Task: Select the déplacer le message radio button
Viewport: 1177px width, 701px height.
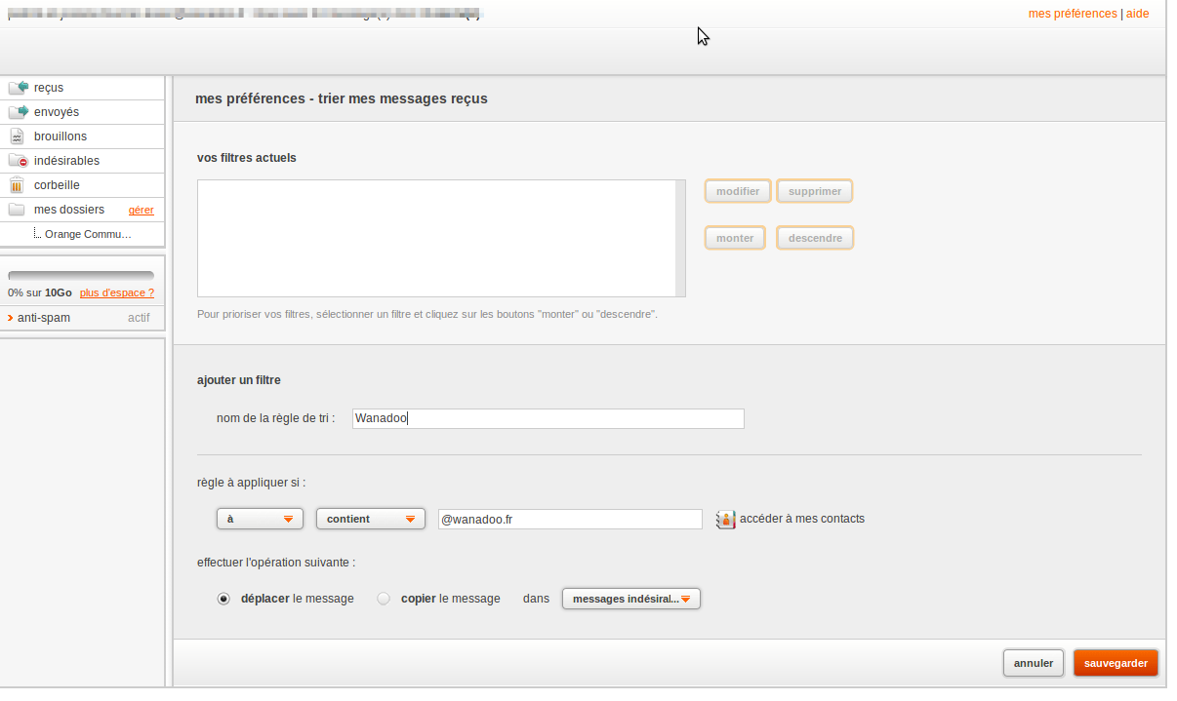Action: pos(223,598)
